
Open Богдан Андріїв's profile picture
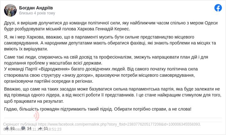click(x=10, y=10)
